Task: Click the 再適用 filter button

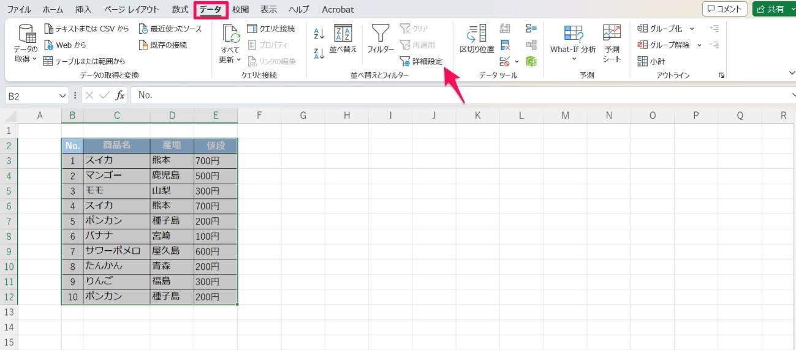Action: coord(417,45)
